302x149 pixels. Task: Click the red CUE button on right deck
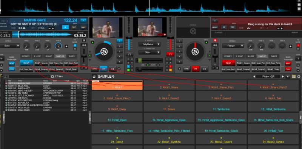(x=196, y=69)
